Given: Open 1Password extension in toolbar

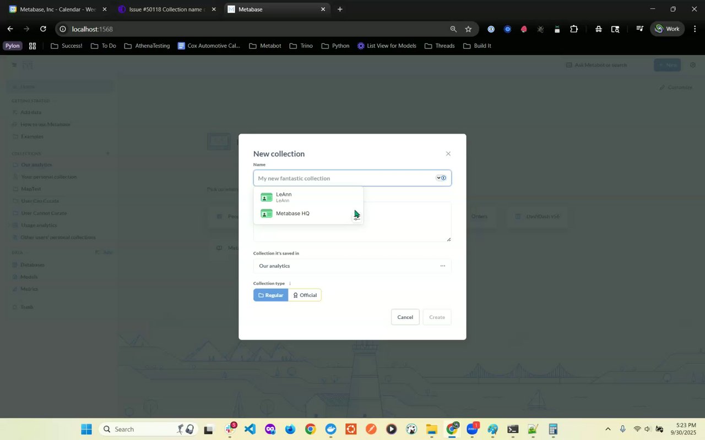Looking at the screenshot, I should [x=491, y=29].
